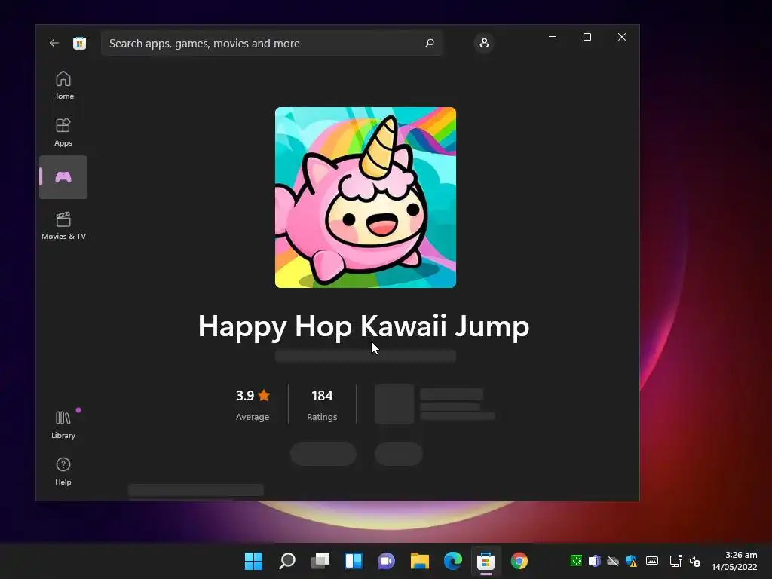Open Microsoft Teams tray icon
Screen dimensions: 772x579
click(x=594, y=561)
